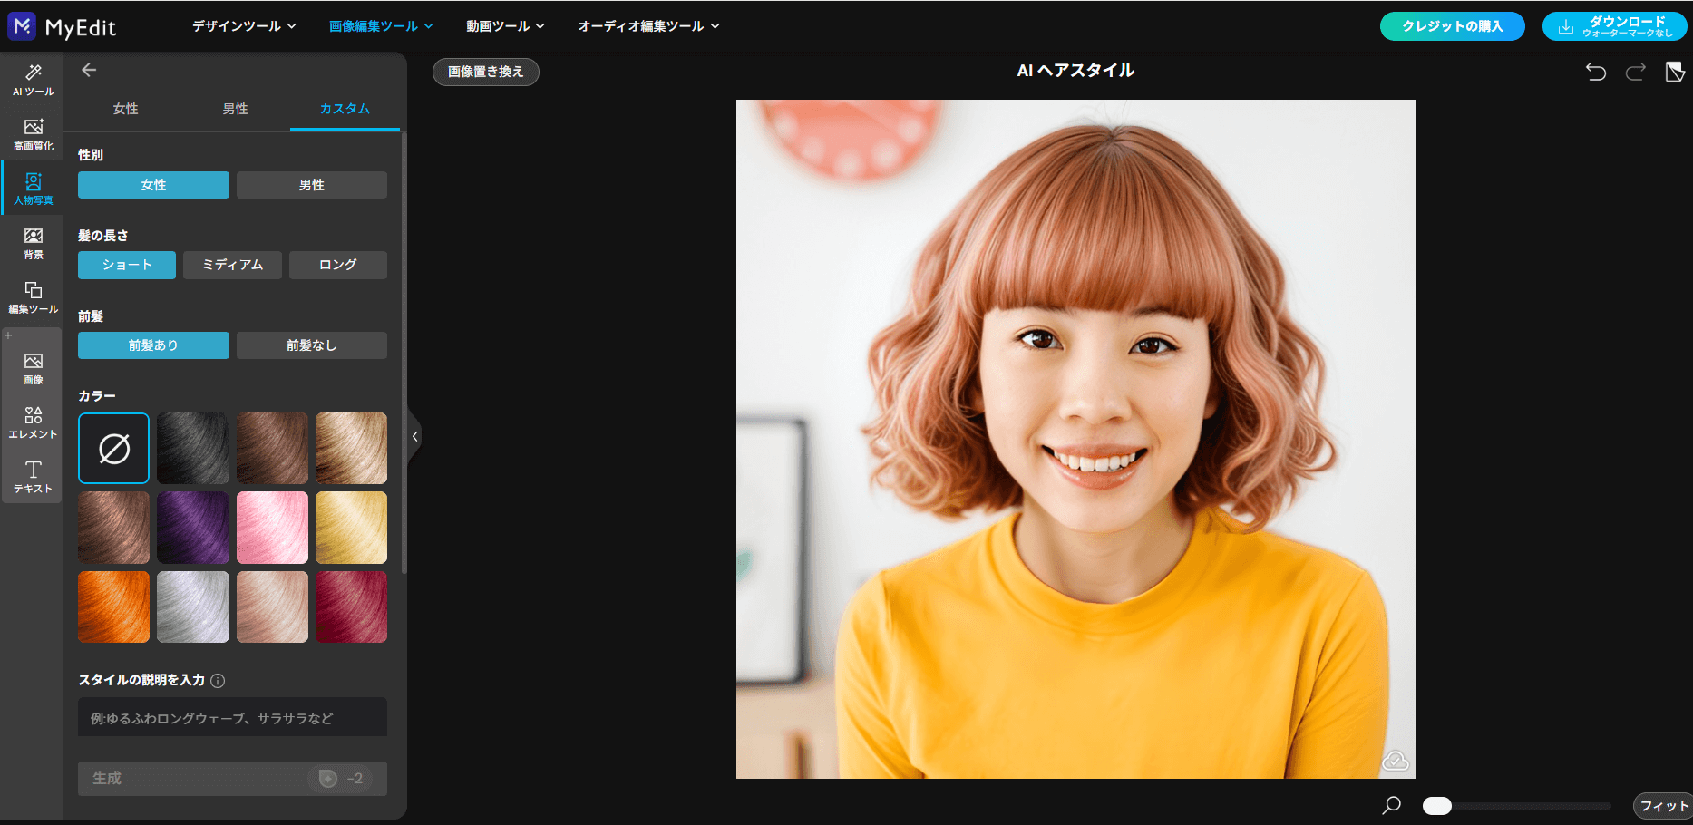The image size is (1693, 825).
Task: Open the 編集ツール sidebar icon
Action: (34, 297)
